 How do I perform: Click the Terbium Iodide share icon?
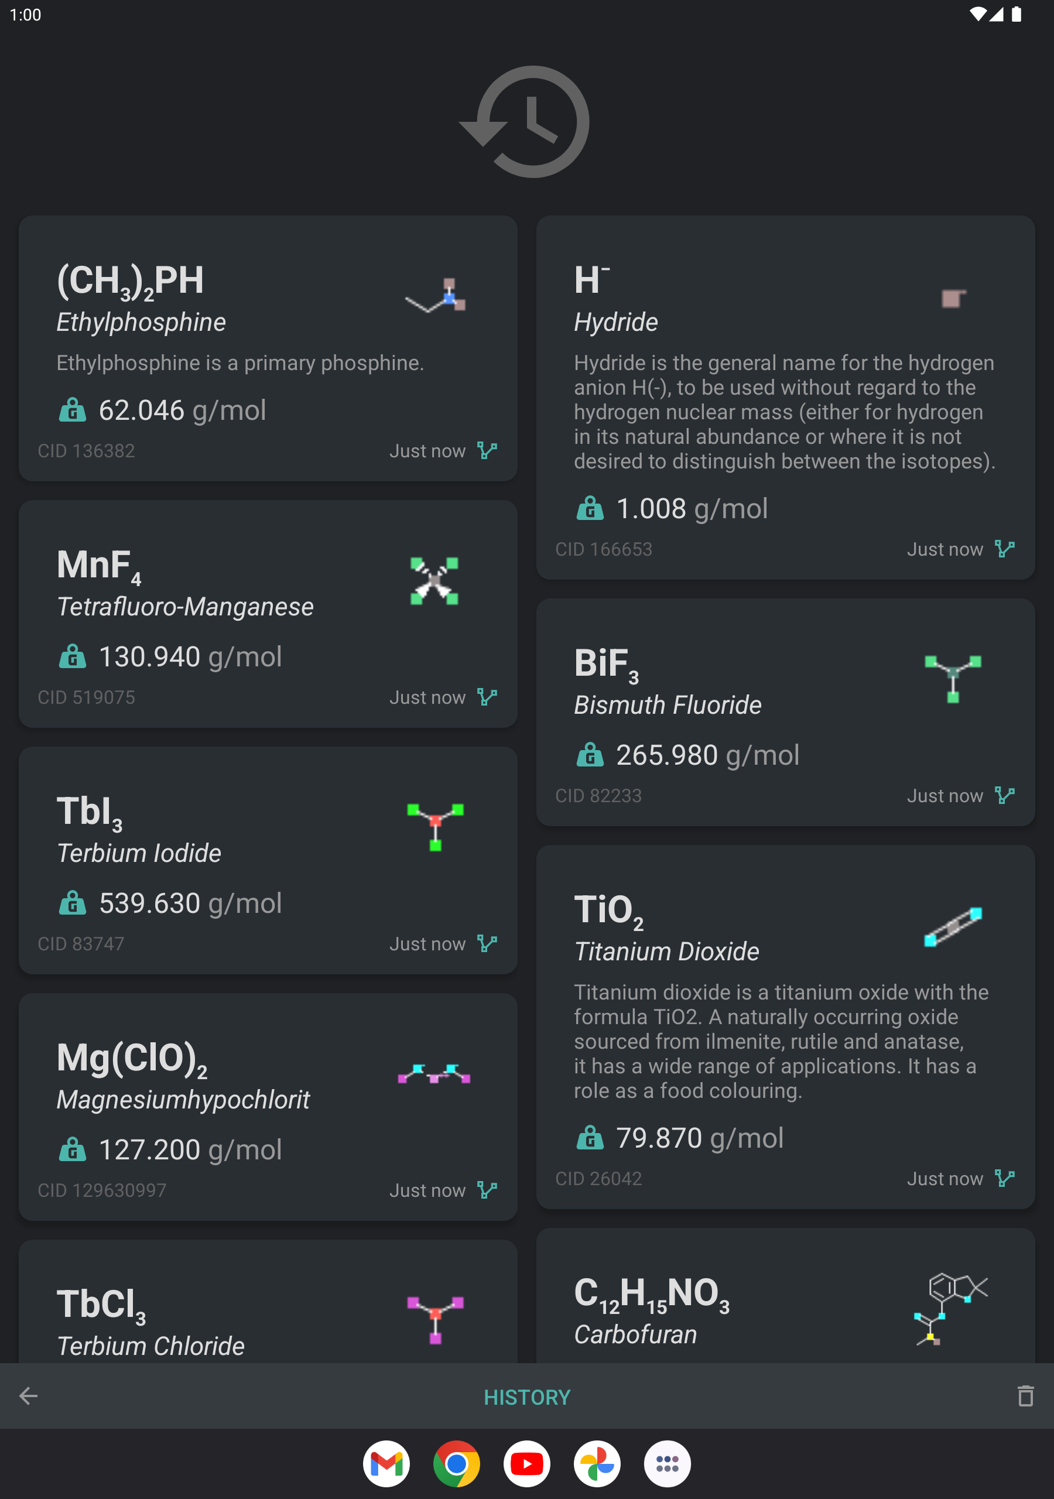(x=487, y=943)
